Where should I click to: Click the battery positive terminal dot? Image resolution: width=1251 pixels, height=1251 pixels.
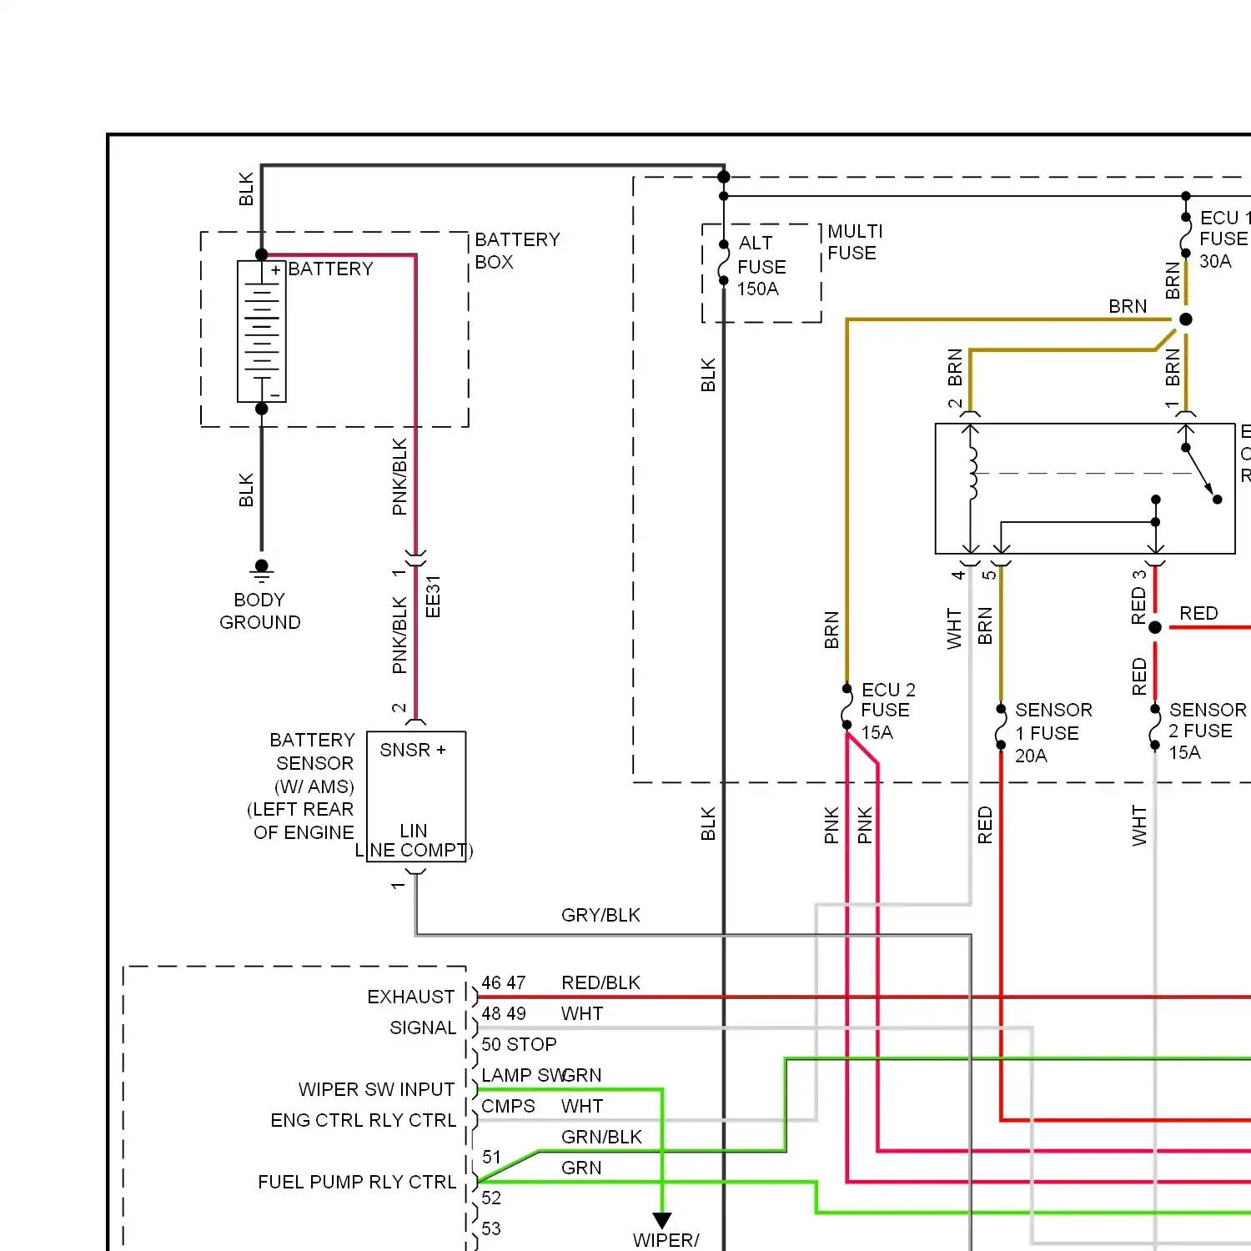[x=262, y=254]
